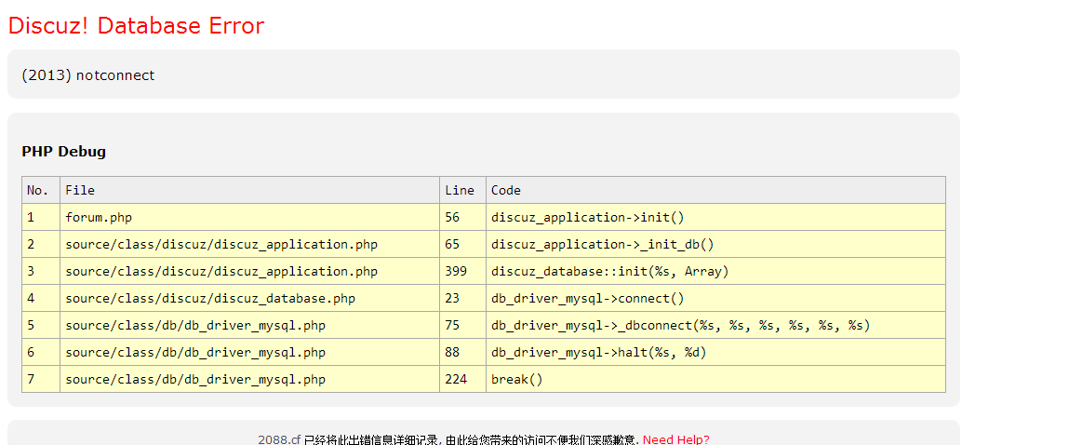Click line number 23
The image size is (1069, 445).
point(463,298)
